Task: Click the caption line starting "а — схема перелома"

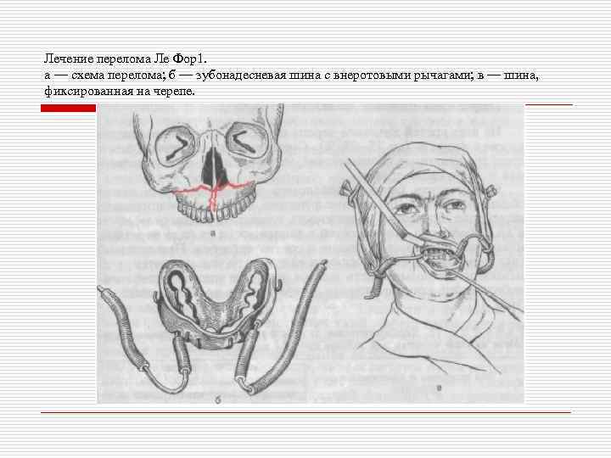Action: pyautogui.click(x=291, y=75)
